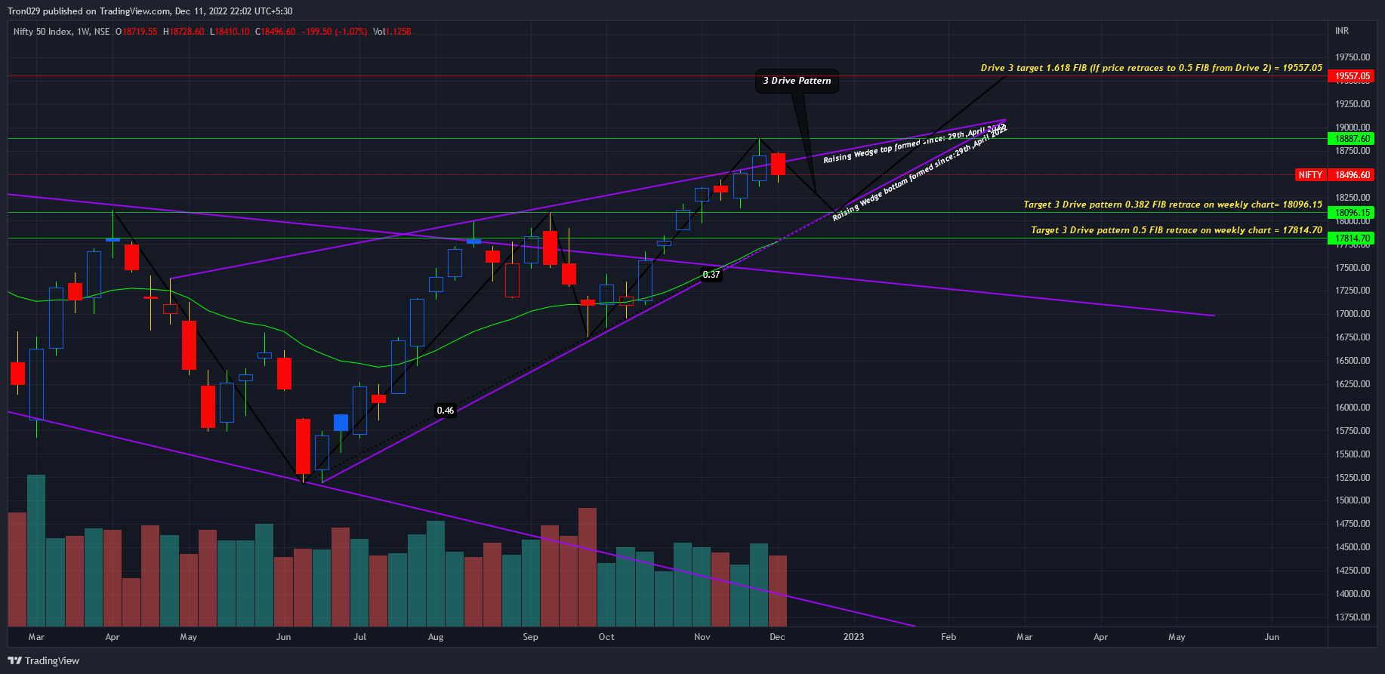Click the Tron029 published on TradingView.com caption
This screenshot has height=674, width=1385.
[150, 11]
